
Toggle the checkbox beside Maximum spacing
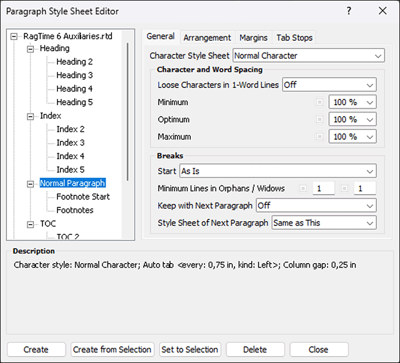320,137
